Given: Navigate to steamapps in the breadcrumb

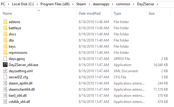Looking at the screenshot, I should (101, 4).
